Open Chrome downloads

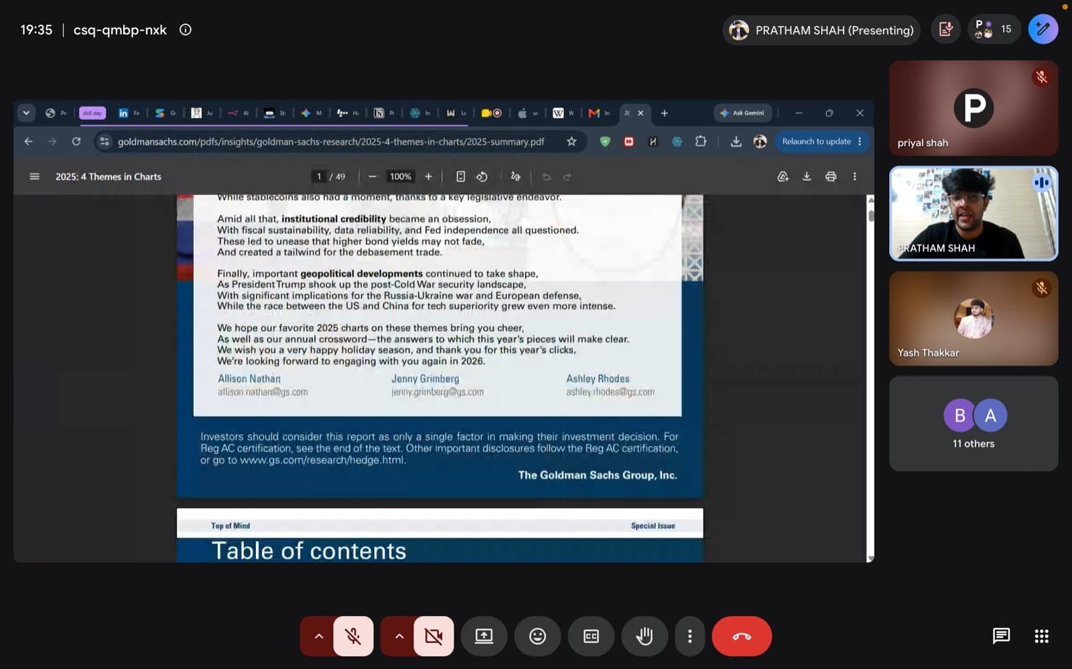pyautogui.click(x=736, y=141)
